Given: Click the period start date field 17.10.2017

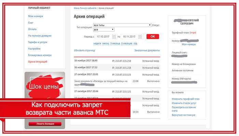Looking at the screenshot, I should tap(103, 37).
